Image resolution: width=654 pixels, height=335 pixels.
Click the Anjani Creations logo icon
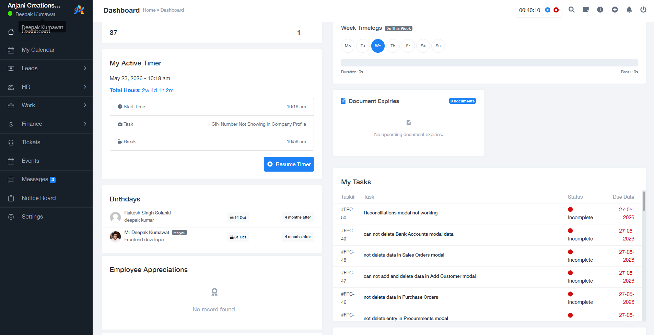point(79,10)
